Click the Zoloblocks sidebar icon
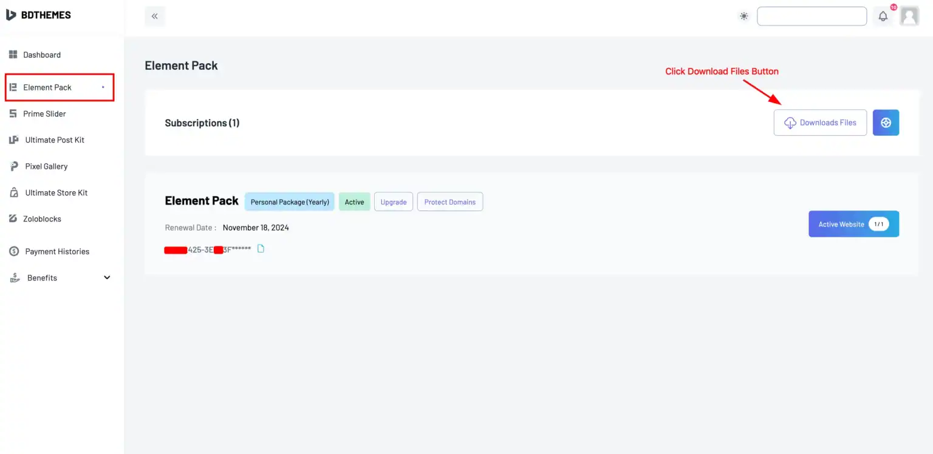 (13, 219)
